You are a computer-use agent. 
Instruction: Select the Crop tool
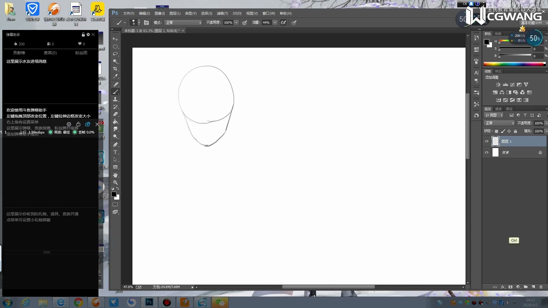click(115, 69)
